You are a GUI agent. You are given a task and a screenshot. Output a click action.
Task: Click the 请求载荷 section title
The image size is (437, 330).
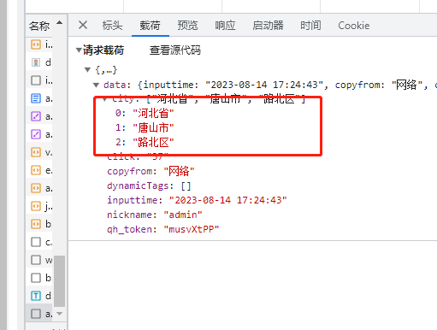coord(103,50)
